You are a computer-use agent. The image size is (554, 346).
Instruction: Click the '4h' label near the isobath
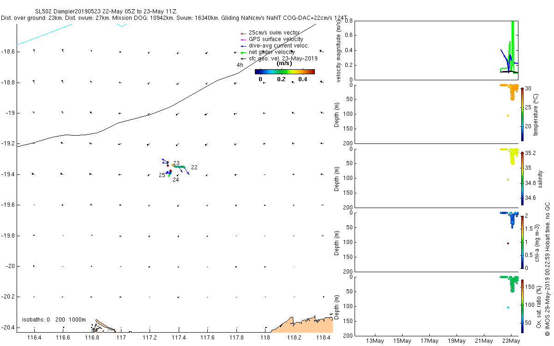240,65
